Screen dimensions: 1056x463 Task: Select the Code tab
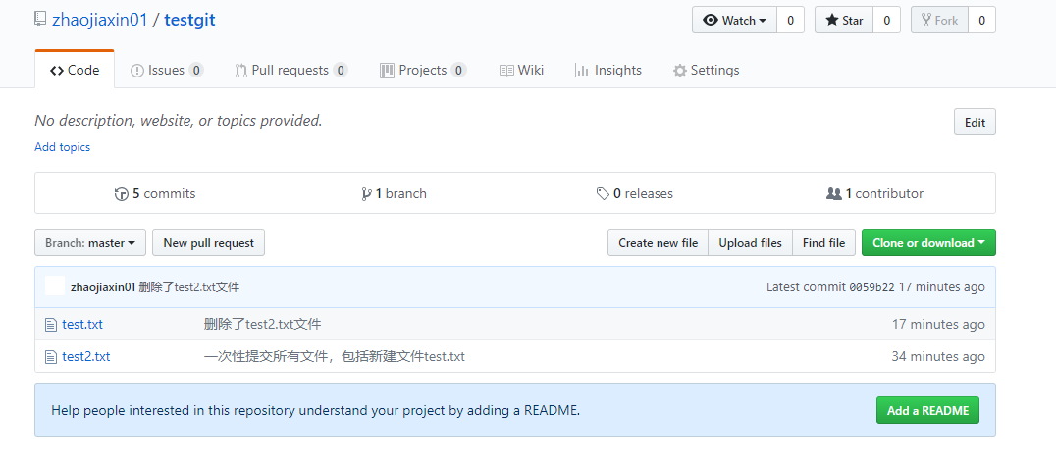click(75, 70)
